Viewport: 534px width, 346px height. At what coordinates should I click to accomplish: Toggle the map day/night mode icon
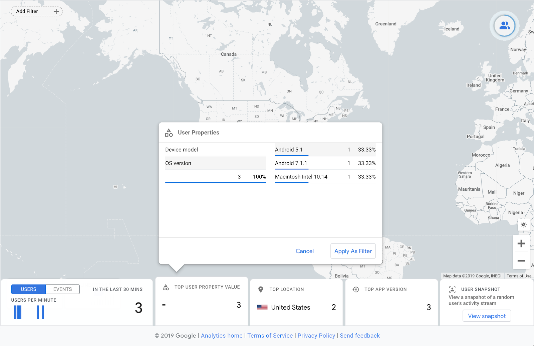pos(523,225)
